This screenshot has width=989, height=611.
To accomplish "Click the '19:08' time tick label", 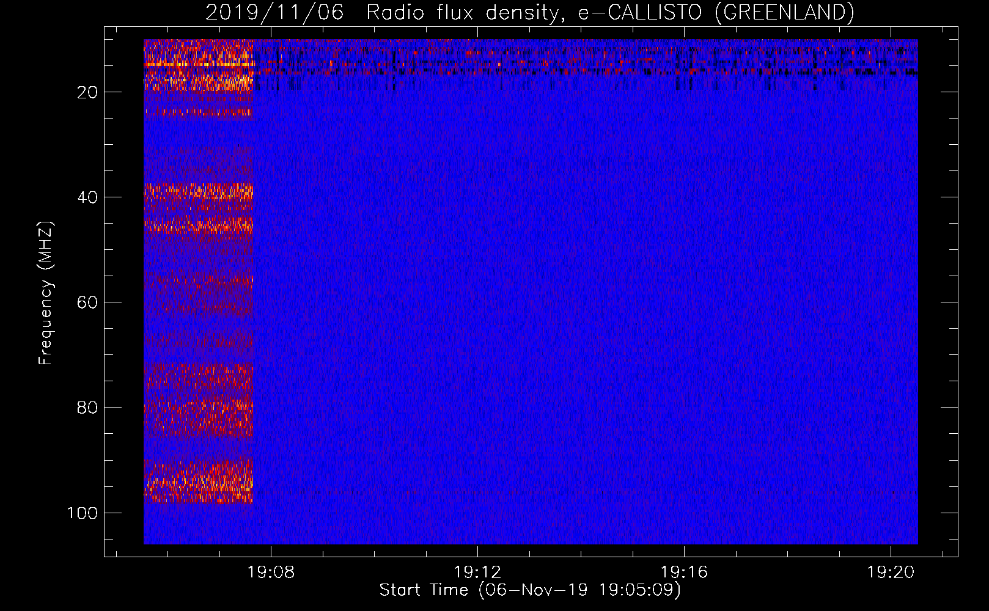I will (271, 572).
